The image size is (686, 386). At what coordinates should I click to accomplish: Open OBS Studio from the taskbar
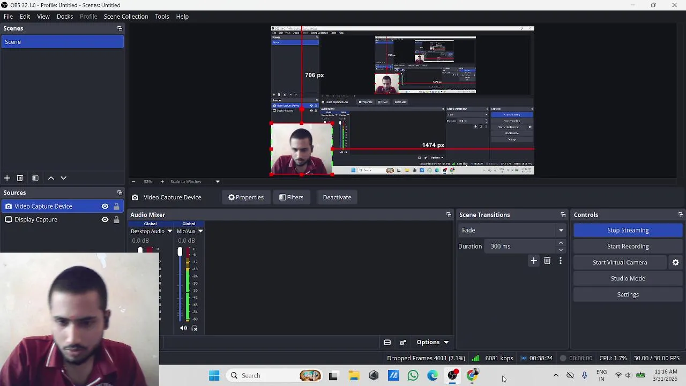click(x=453, y=376)
